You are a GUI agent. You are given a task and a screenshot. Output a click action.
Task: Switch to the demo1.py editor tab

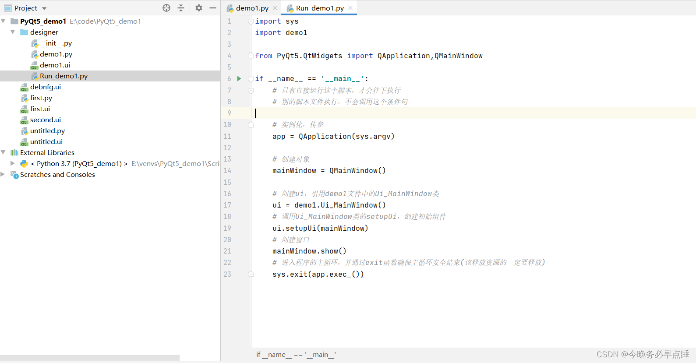[252, 8]
